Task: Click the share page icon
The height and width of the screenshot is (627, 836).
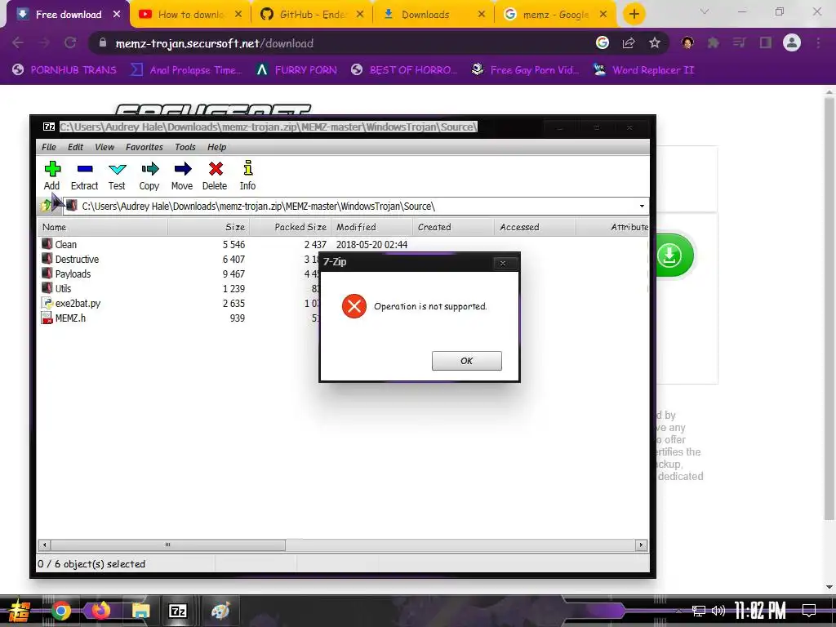Action: [629, 43]
